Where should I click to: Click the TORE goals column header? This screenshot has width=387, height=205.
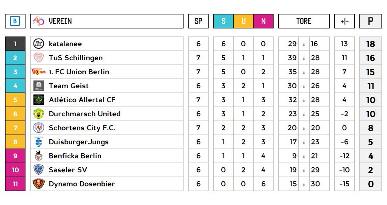click(x=304, y=21)
